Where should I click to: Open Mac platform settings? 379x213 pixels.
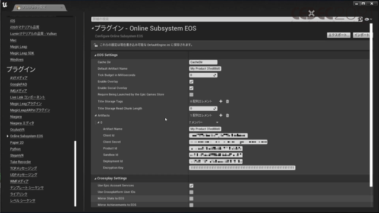point(13,40)
